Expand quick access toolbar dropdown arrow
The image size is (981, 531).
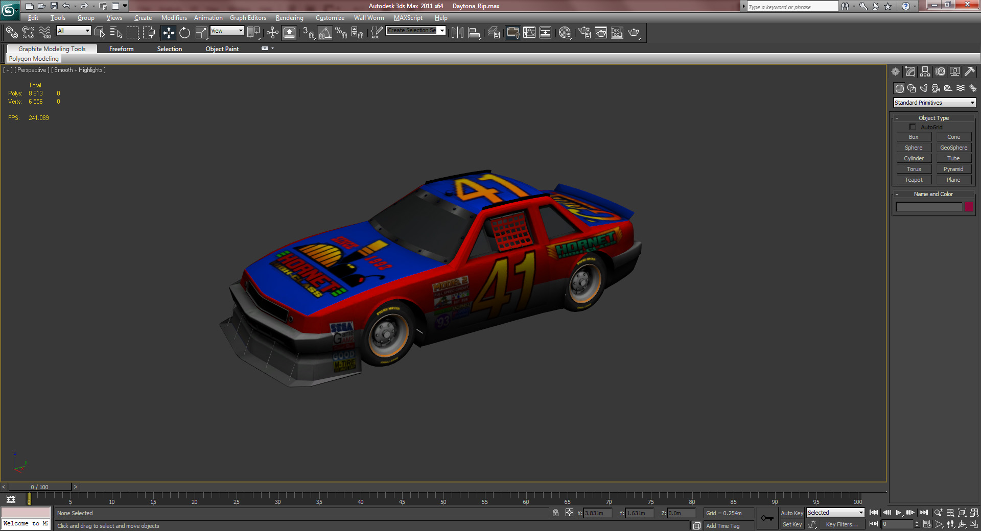(x=125, y=6)
